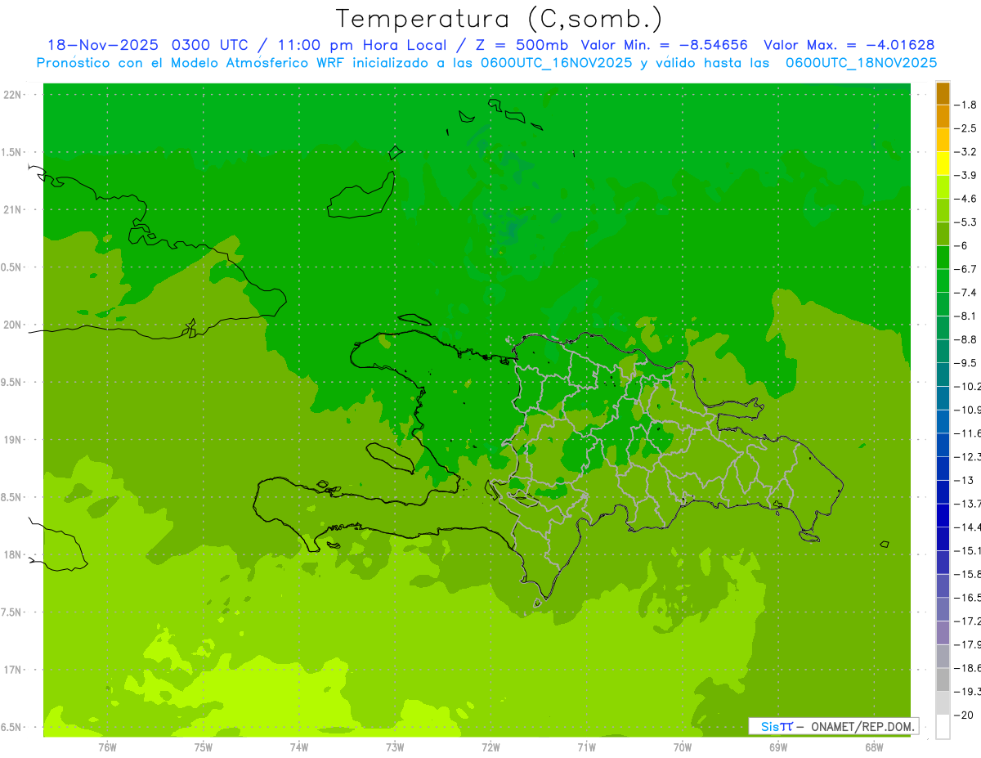Click the '17N' latitude axis label
This screenshot has width=981, height=758.
click(x=14, y=670)
